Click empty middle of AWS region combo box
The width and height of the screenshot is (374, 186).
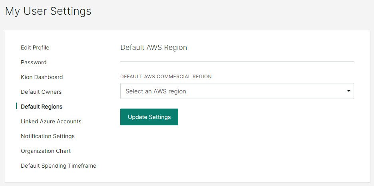263,91
